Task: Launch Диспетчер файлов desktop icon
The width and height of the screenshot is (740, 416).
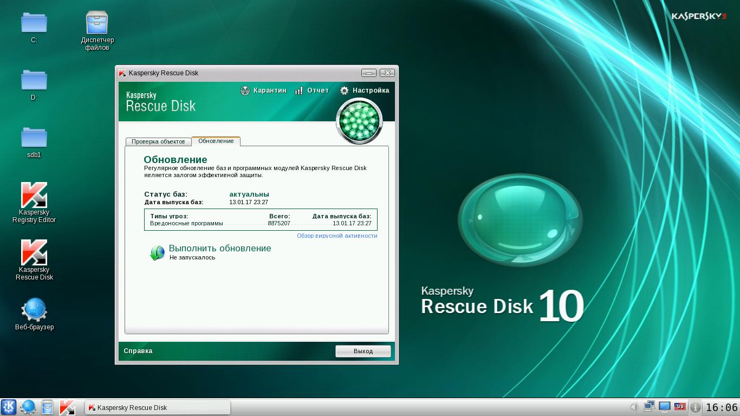Action: tap(98, 23)
